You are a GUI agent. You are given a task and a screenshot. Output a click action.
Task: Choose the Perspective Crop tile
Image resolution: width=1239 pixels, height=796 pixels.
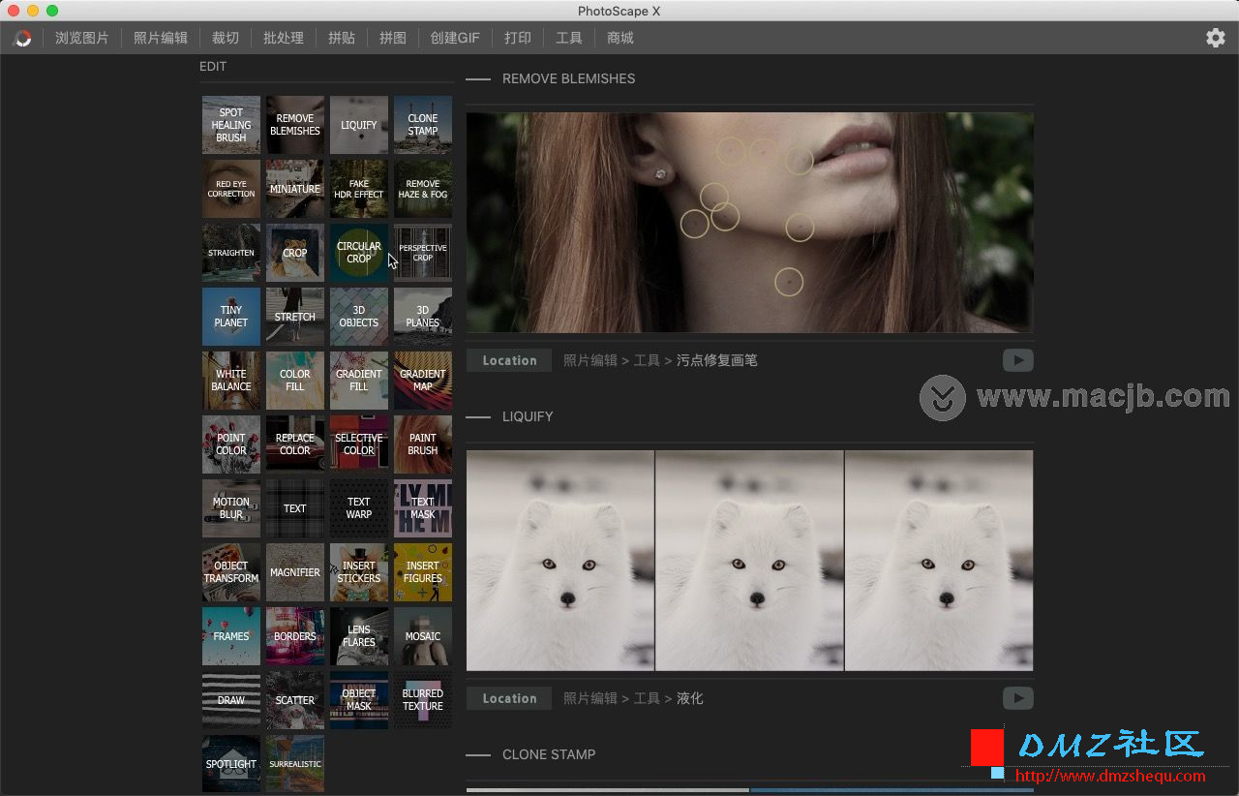point(423,253)
